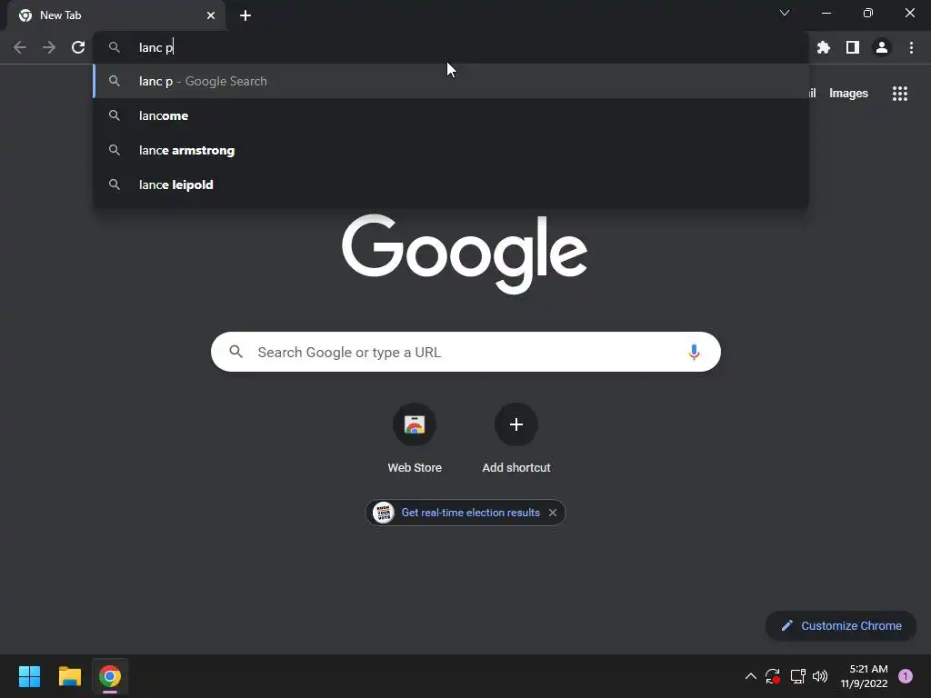931x698 pixels.
Task: Open the Web Store shortcut icon
Action: tap(415, 424)
